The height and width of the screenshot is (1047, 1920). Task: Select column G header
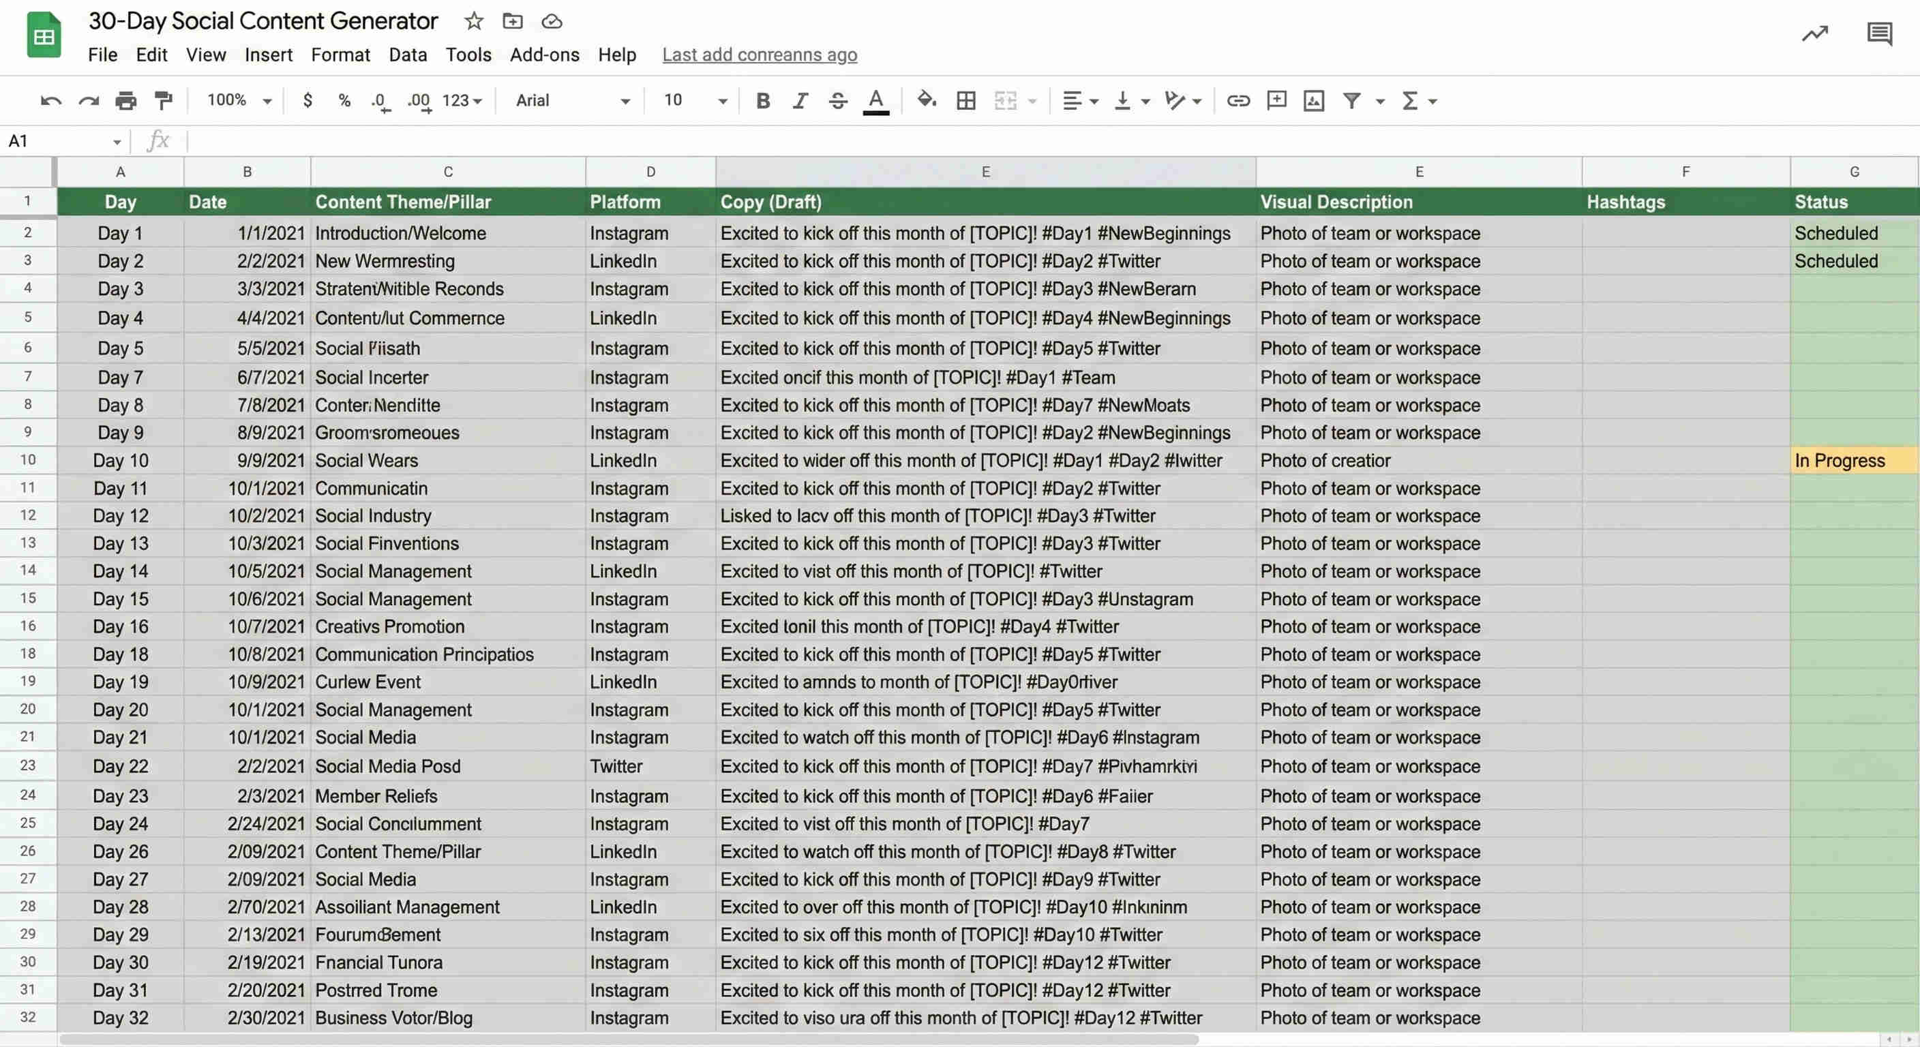pos(1855,172)
